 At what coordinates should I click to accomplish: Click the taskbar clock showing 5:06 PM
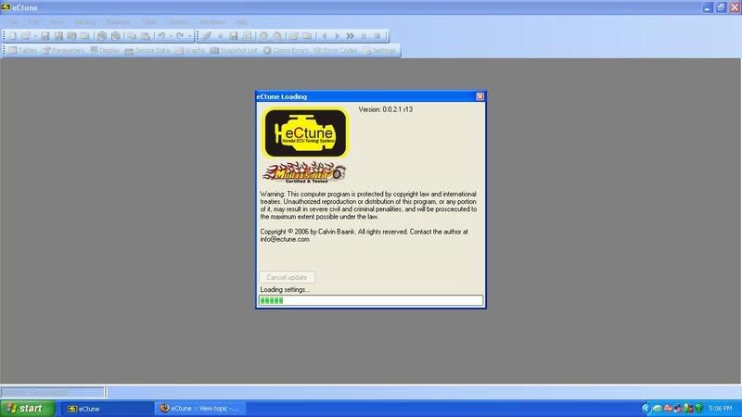point(721,409)
